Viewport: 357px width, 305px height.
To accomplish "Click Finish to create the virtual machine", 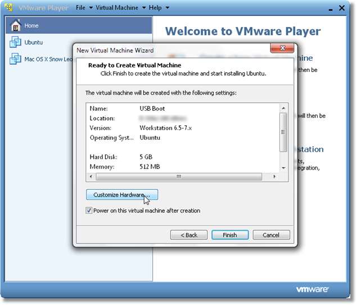I will click(x=229, y=235).
